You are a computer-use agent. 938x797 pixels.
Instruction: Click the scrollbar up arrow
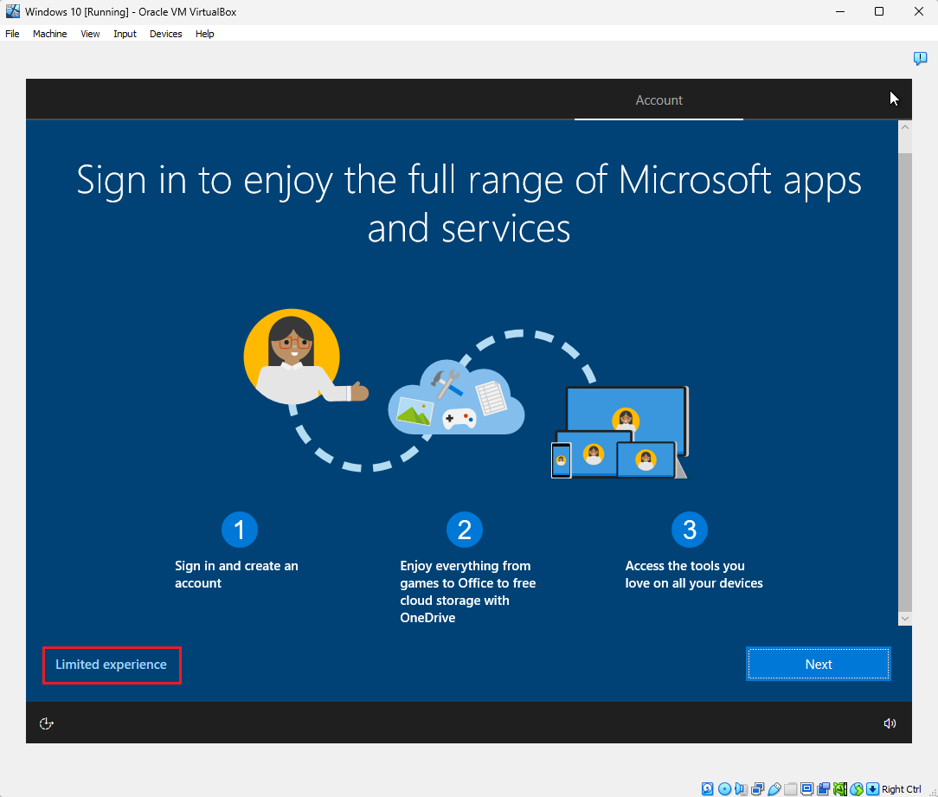click(905, 127)
